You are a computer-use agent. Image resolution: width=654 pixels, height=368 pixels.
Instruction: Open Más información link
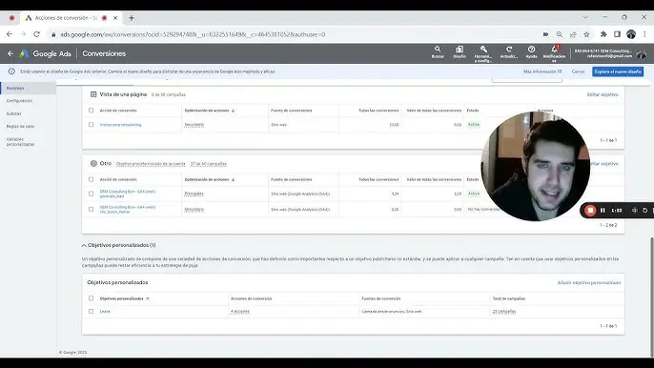tap(542, 72)
